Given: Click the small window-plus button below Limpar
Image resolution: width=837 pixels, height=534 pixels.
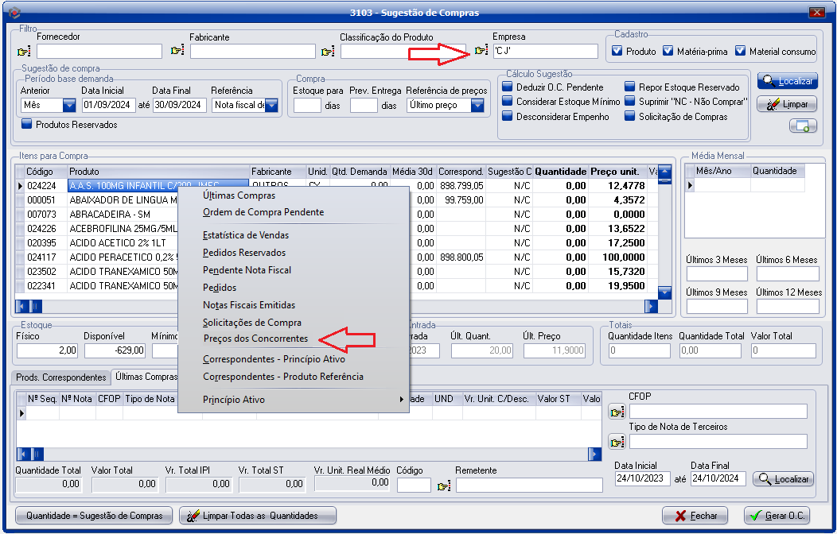Looking at the screenshot, I should 802,126.
